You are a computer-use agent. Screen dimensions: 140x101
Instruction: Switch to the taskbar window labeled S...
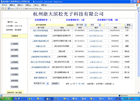pos(58,99)
